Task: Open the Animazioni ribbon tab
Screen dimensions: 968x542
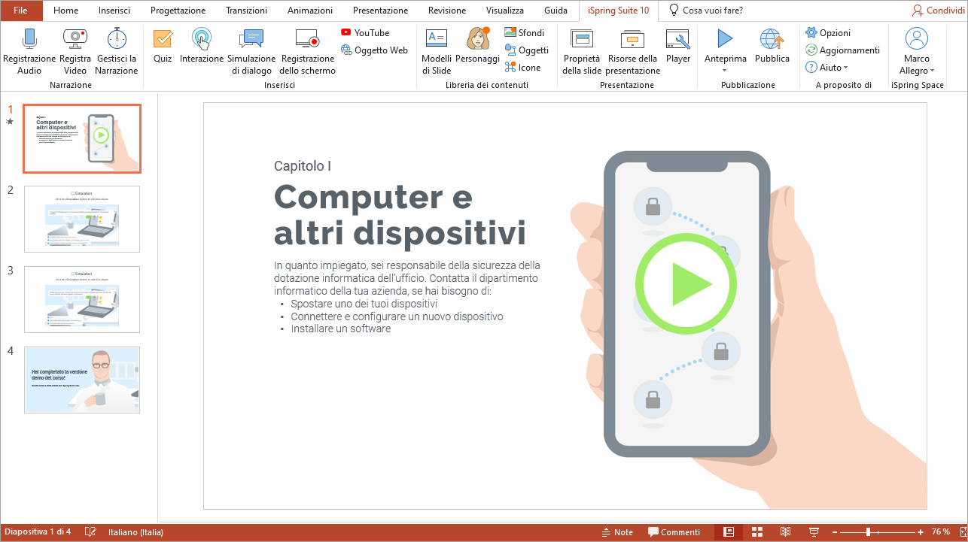Action: [x=310, y=11]
